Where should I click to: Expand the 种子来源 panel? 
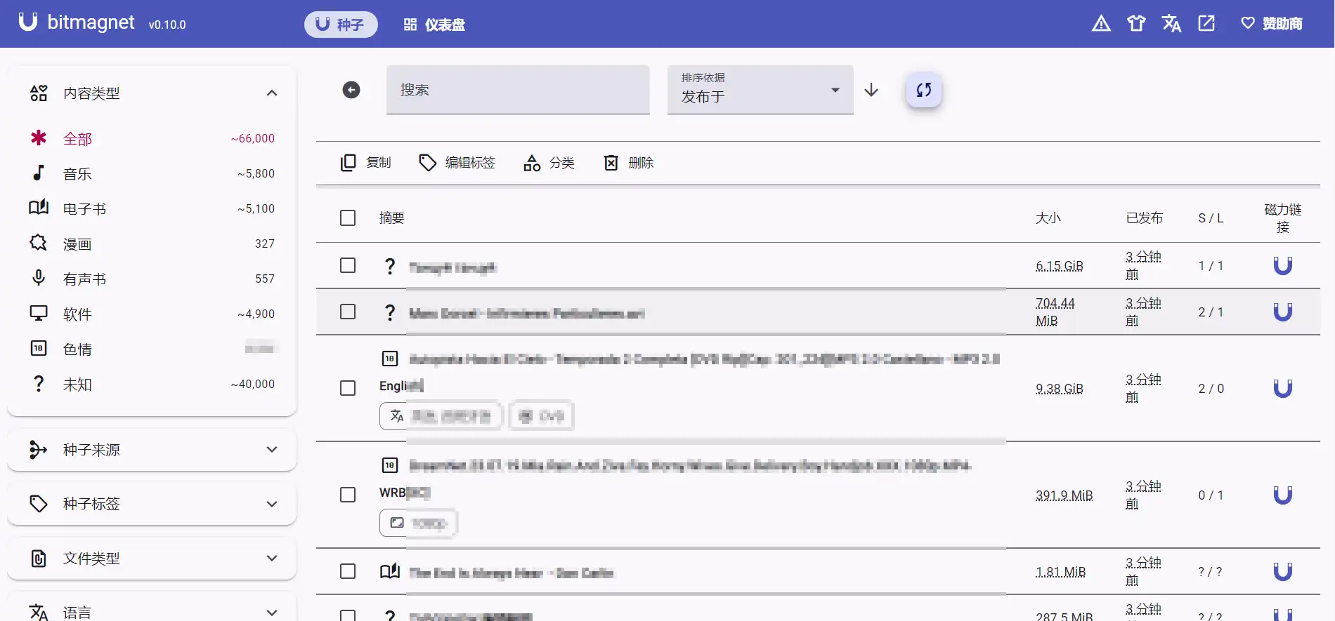coord(152,450)
